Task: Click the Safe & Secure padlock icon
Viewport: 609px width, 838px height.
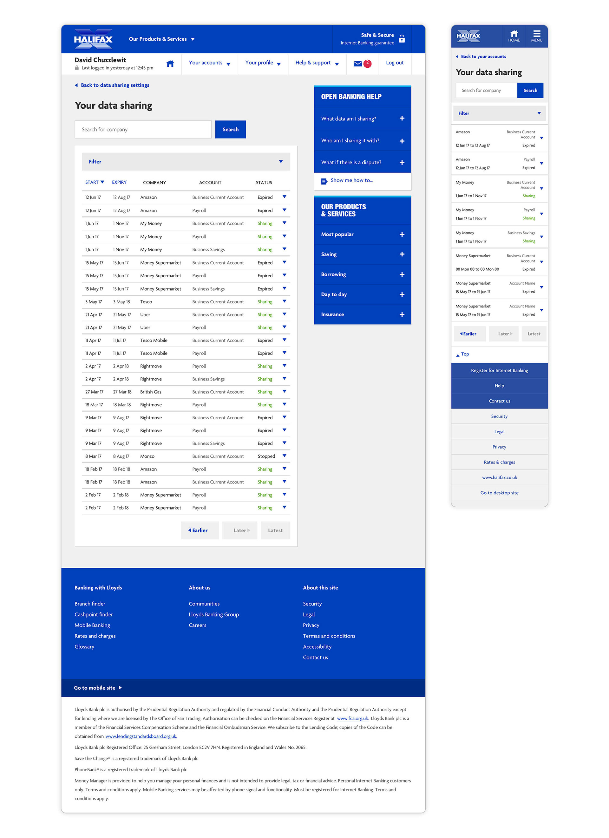Action: pos(402,39)
